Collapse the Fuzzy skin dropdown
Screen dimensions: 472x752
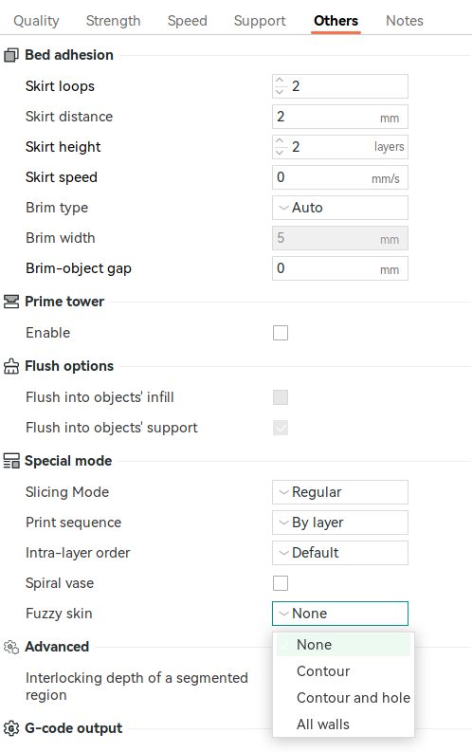pos(340,614)
